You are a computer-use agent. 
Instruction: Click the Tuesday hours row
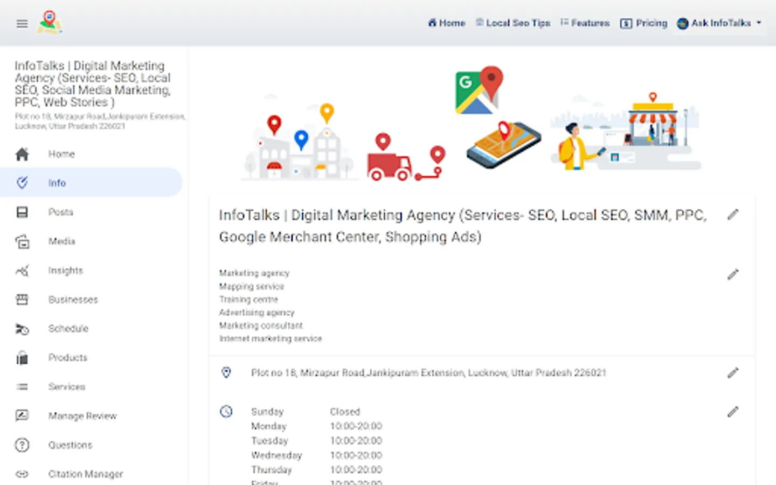click(x=317, y=441)
